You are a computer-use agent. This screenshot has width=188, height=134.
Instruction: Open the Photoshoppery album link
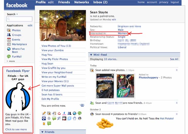pyautogui.click(x=148, y=77)
